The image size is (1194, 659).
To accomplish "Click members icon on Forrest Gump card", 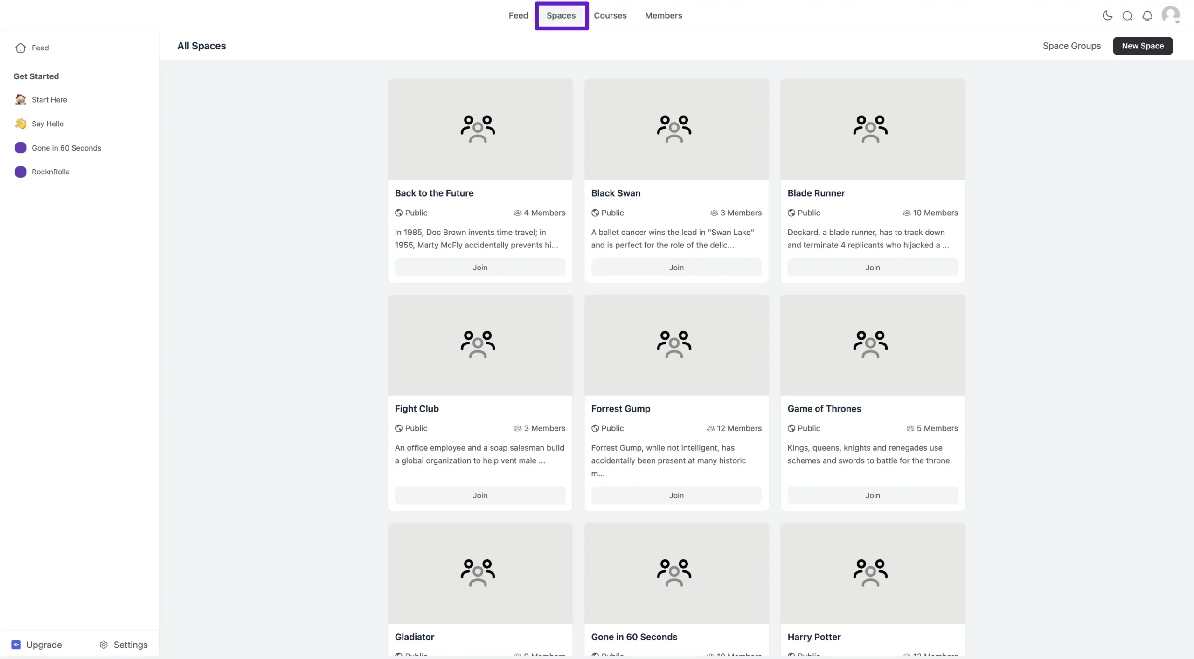I will click(x=710, y=428).
